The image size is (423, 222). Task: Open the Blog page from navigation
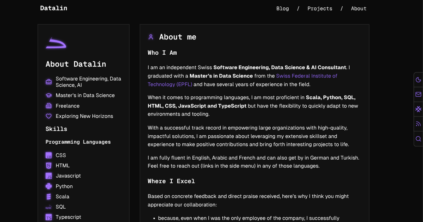tap(282, 8)
